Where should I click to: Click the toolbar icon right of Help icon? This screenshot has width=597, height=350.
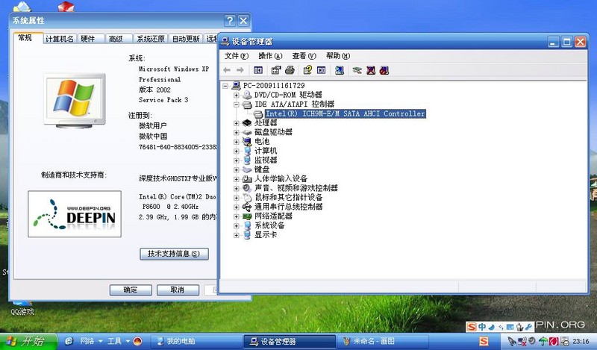[x=322, y=70]
